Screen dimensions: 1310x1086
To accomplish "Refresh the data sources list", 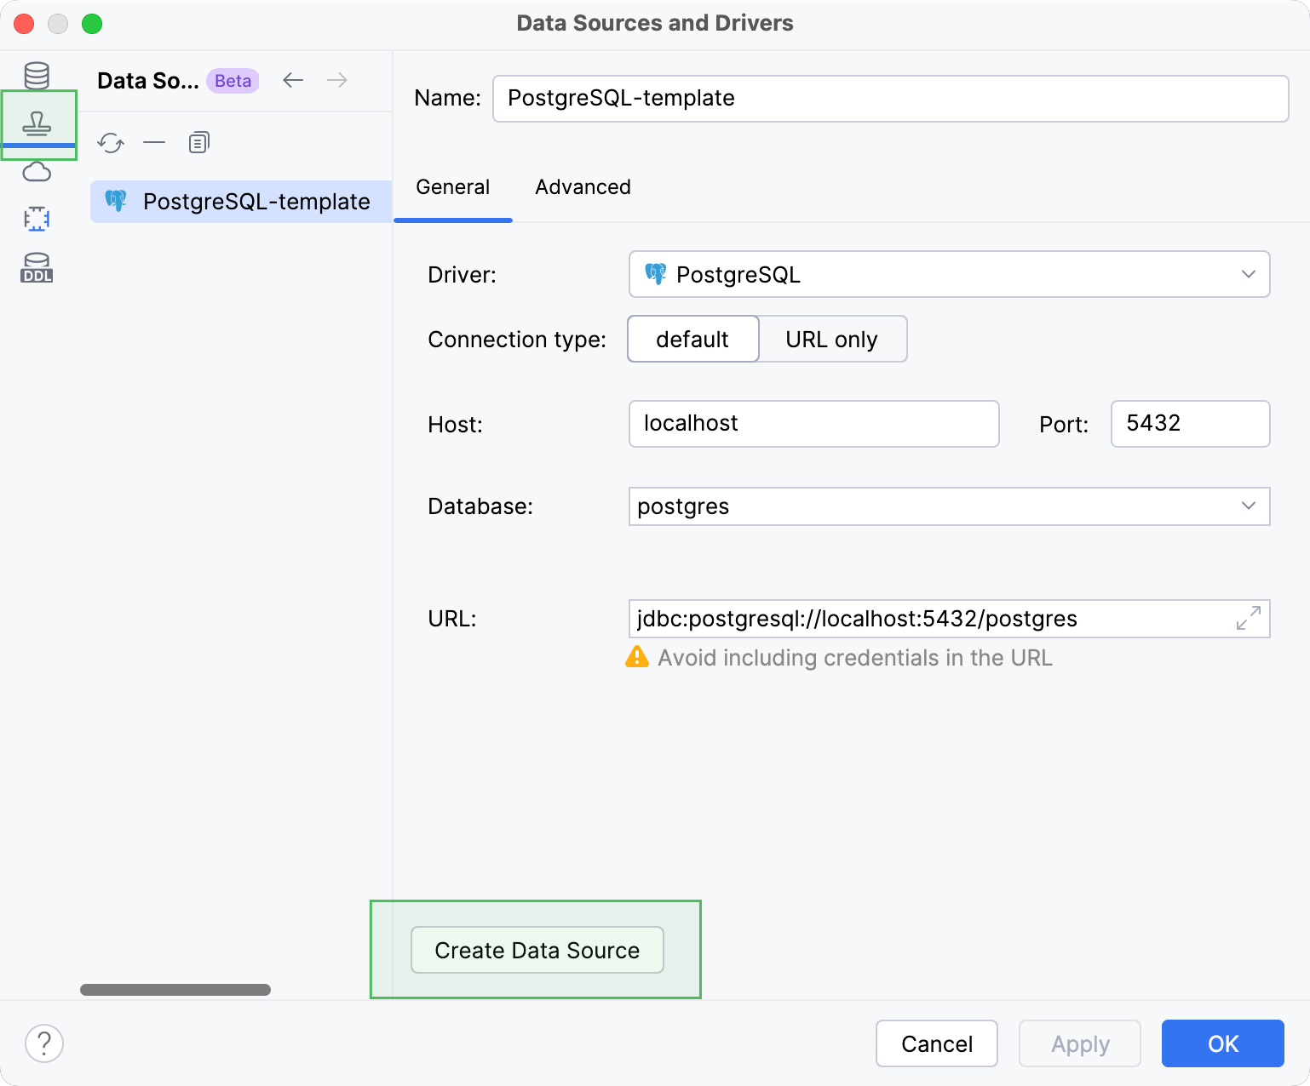I will [111, 142].
